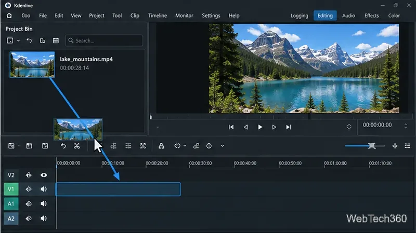Screen dimensions: 416x233
Task: Click the timeline zoom slider
Action: point(365,146)
